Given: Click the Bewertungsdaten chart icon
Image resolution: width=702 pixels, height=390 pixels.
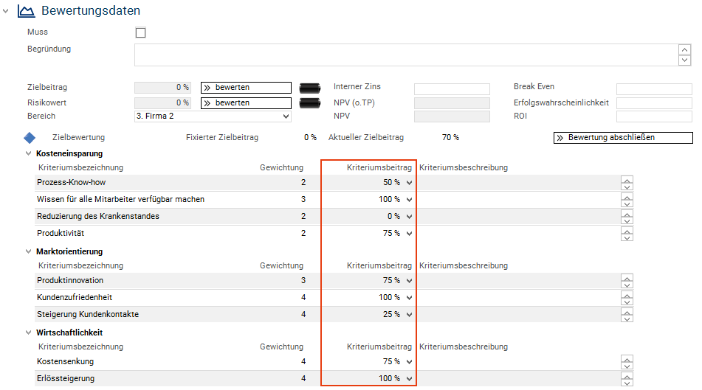Looking at the screenshot, I should point(26,11).
